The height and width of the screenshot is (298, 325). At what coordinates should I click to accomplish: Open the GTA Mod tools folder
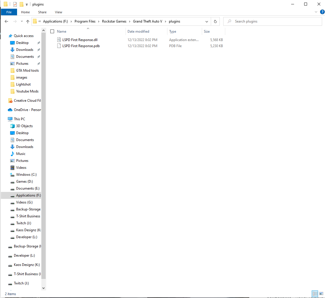[27, 71]
